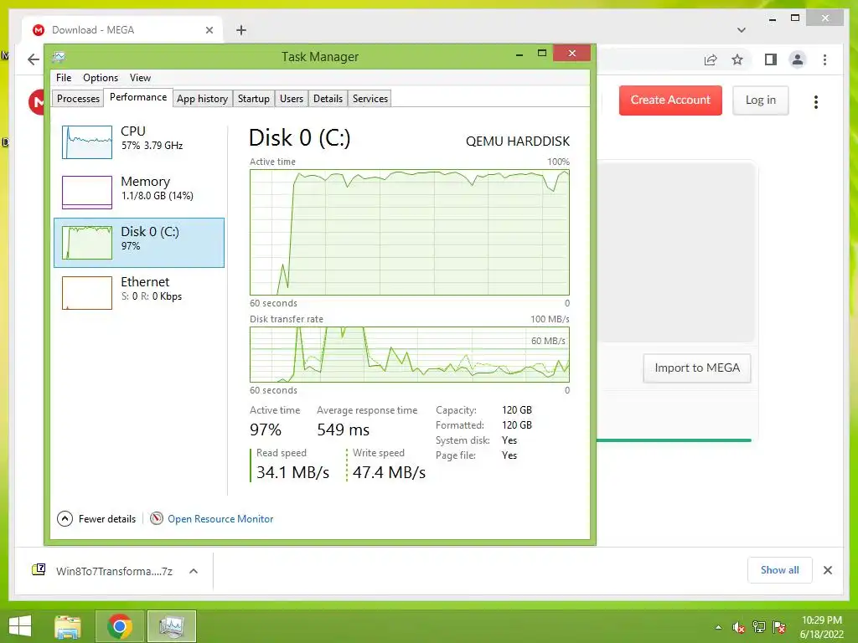Viewport: 858px width, 643px height.
Task: Click the QEMU HARDDISK label
Action: (x=518, y=141)
